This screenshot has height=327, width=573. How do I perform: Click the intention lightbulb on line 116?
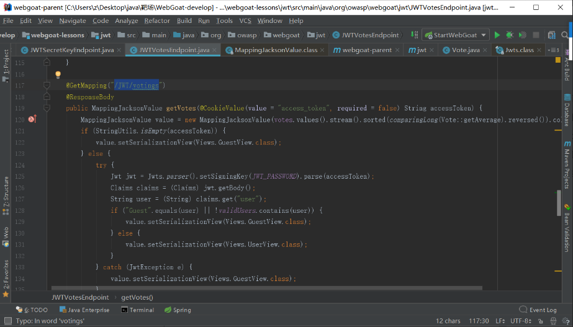(58, 74)
